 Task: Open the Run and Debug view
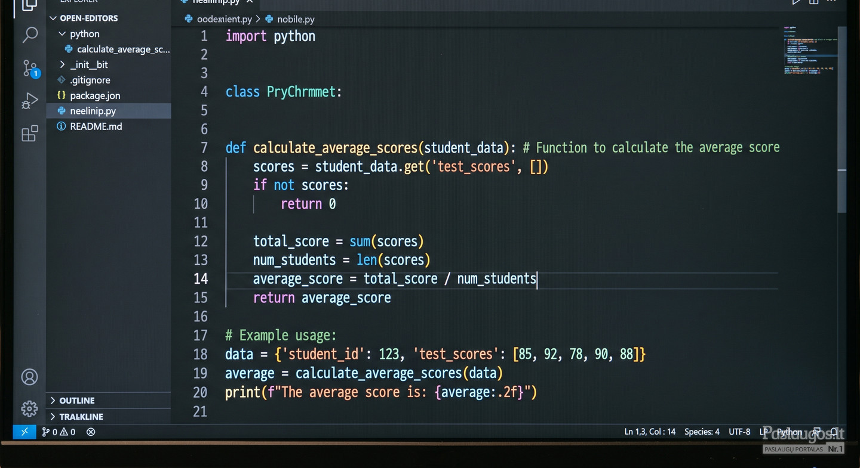point(29,101)
